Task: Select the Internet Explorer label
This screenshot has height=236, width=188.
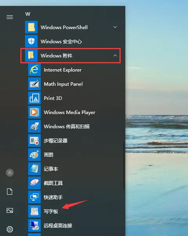Action: click(63, 70)
